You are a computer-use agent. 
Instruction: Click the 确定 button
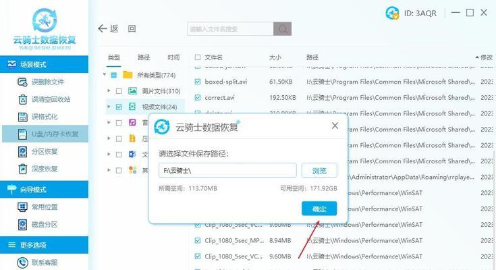(319, 209)
